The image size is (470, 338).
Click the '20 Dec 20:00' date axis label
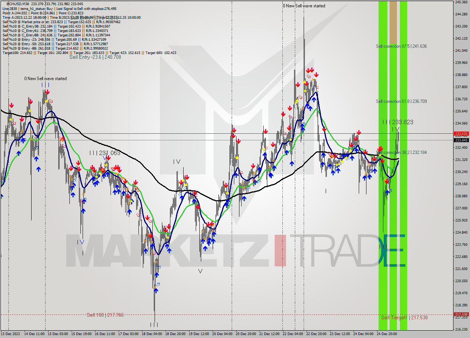pyautogui.click(x=246, y=334)
